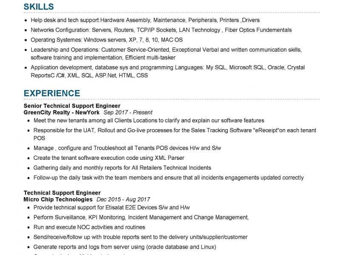Viewport: 340px width, 255px height.
Task: Click the Micro Chip Technologies company name
Action: (58, 199)
